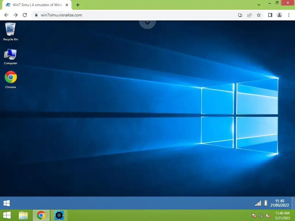Image resolution: width=295 pixels, height=221 pixels.
Task: Open the Computer desktop icon
Action: point(11,57)
